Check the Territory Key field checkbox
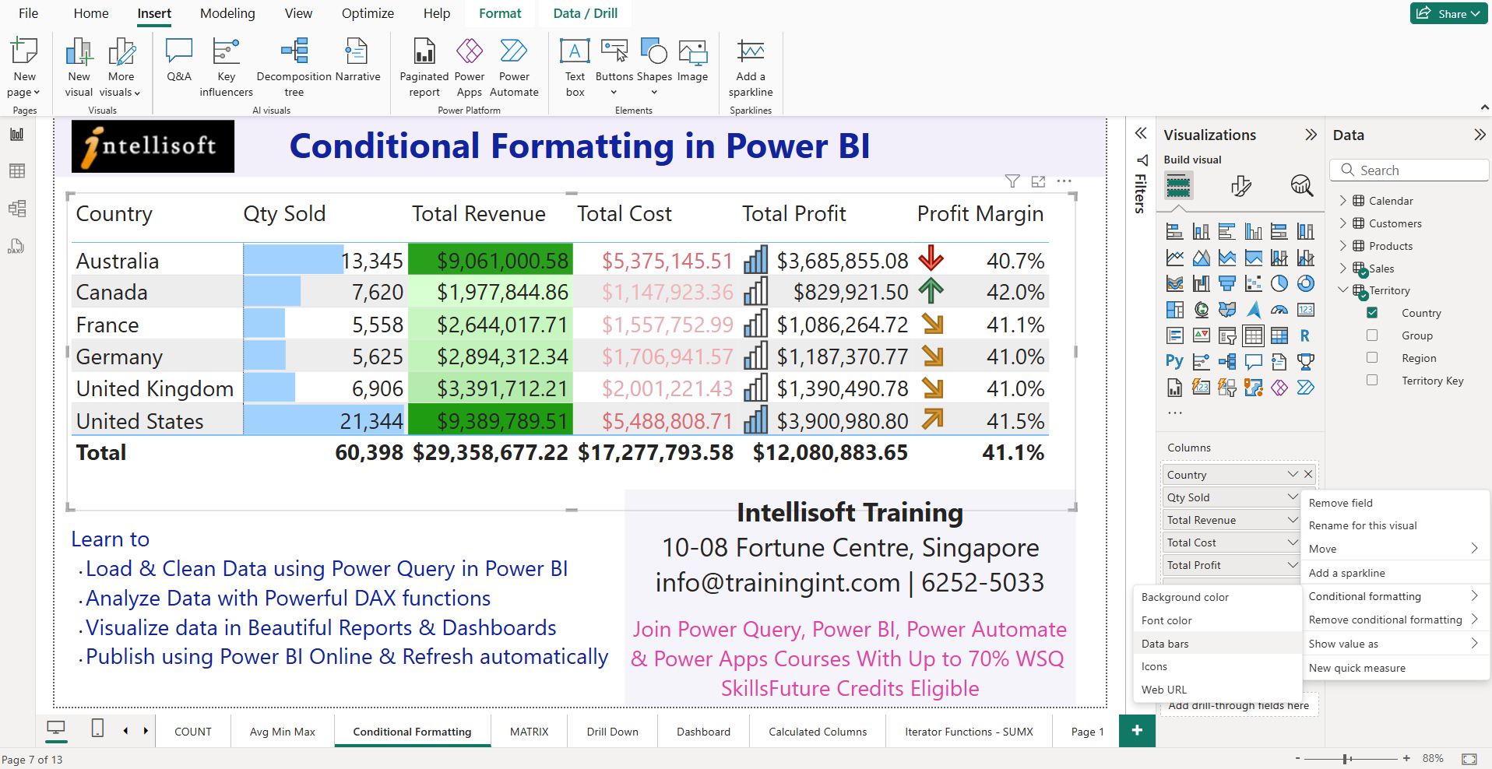 (x=1372, y=381)
